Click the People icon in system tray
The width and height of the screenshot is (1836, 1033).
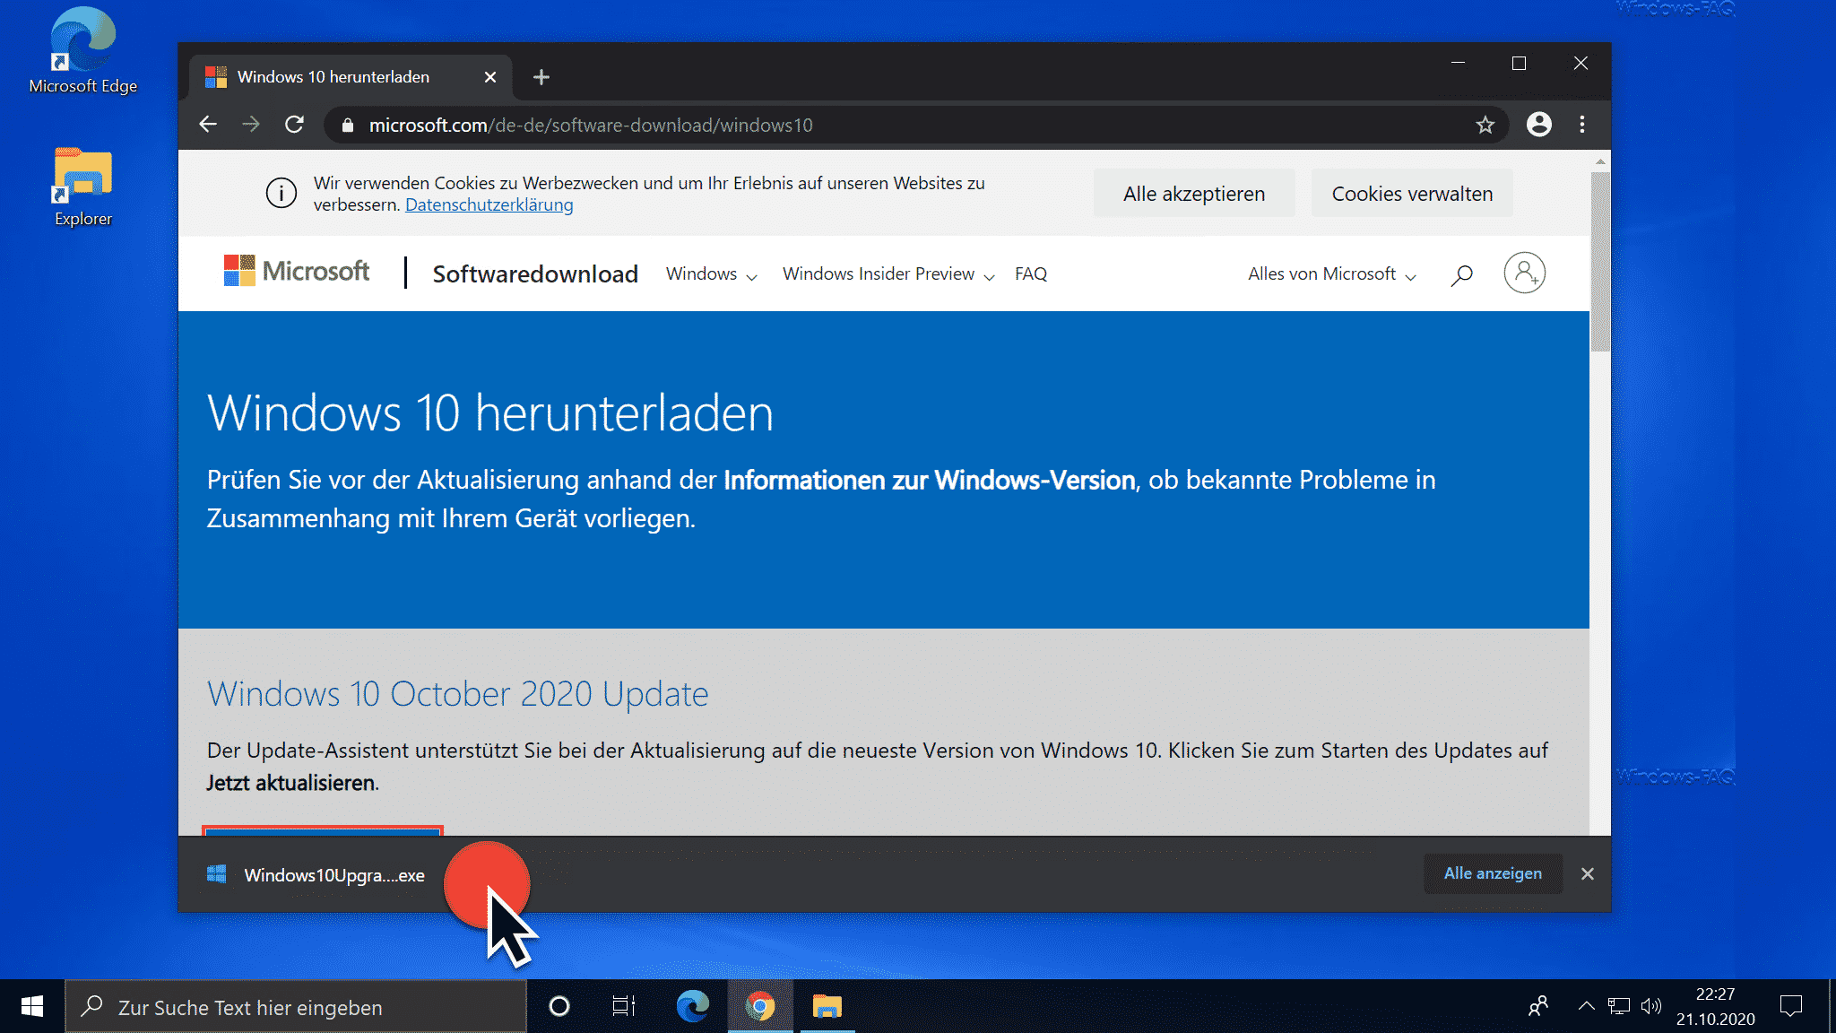[x=1538, y=1007]
